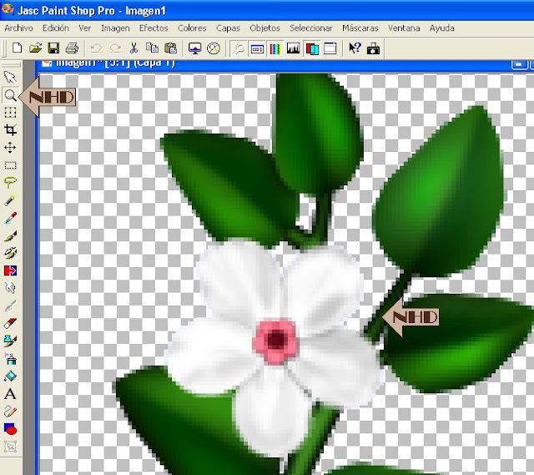Toggle the Layer Palette button

pyautogui.click(x=311, y=48)
